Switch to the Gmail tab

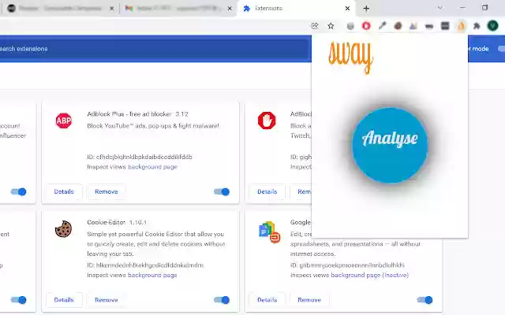(178, 9)
